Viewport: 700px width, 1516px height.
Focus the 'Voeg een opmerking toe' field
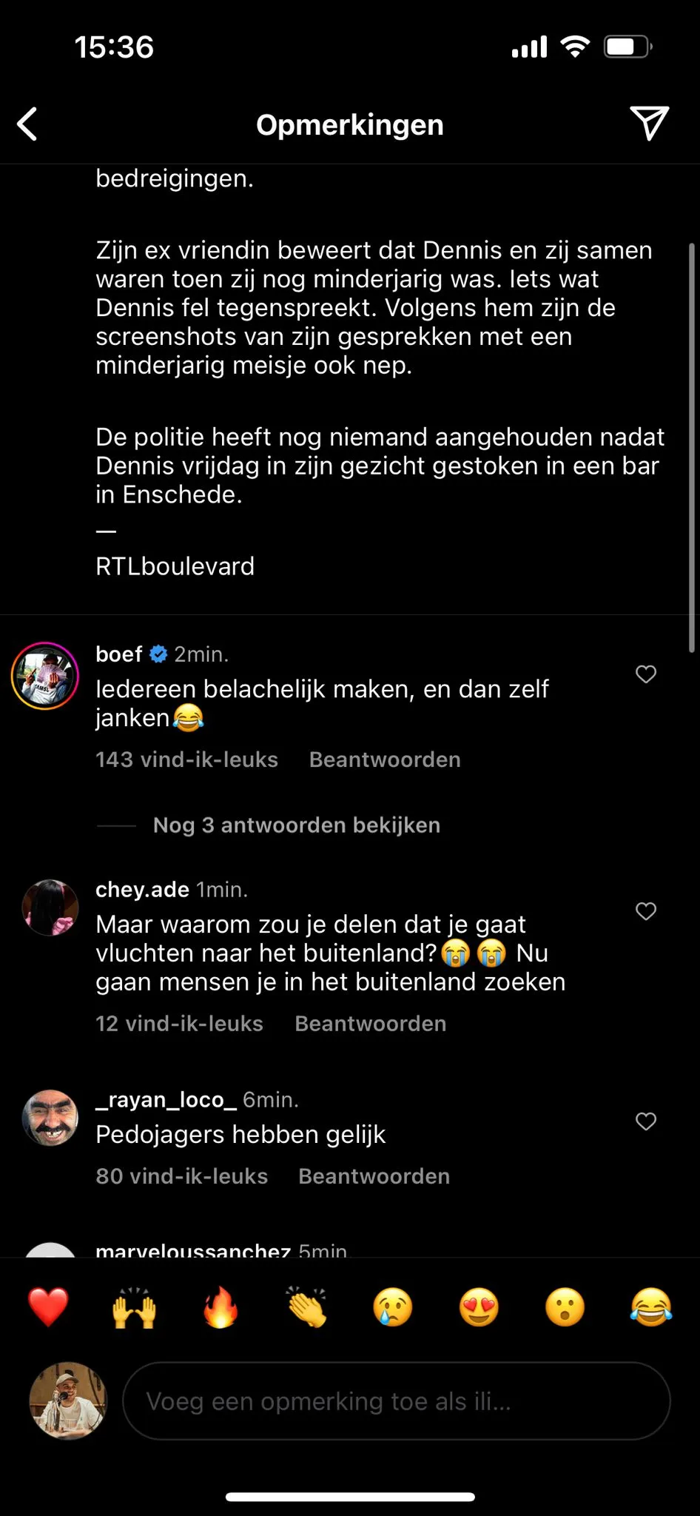pos(396,1401)
